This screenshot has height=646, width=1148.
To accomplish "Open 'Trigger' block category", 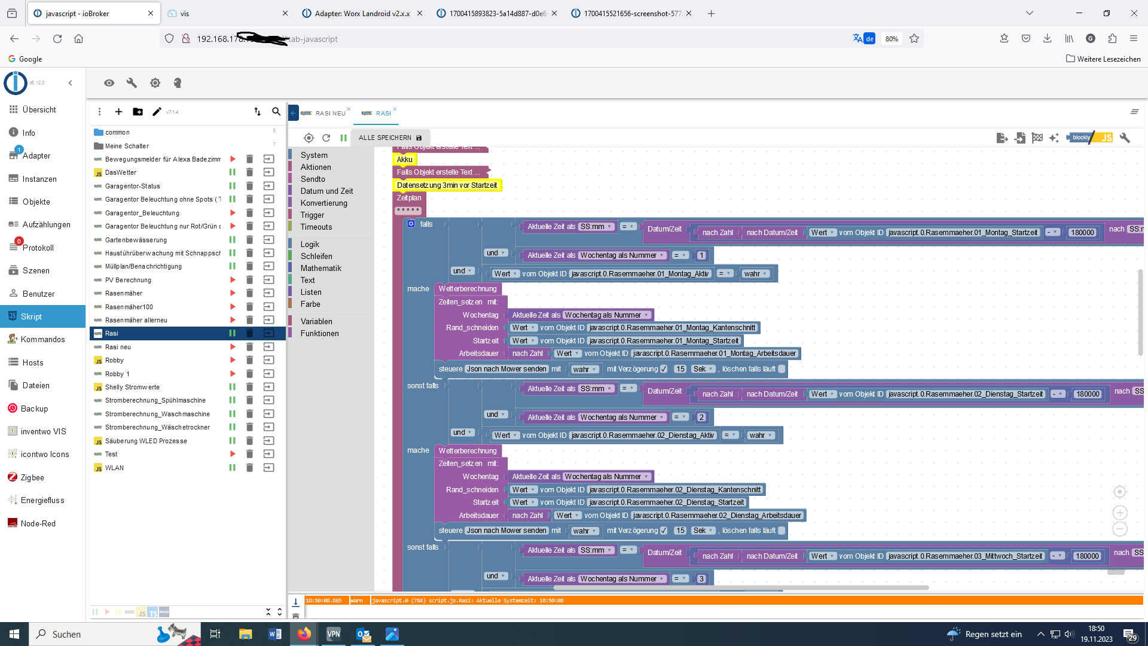I will click(312, 215).
